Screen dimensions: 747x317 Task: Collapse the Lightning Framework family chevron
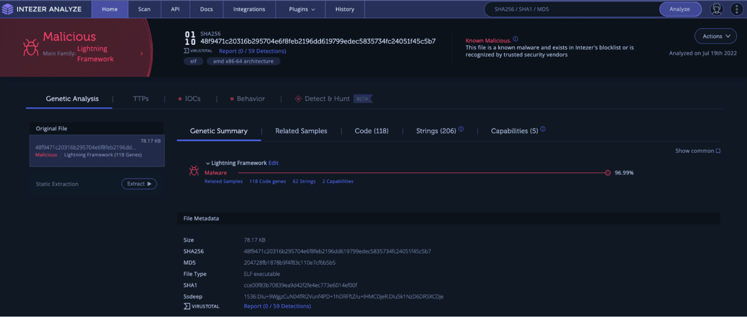(207, 163)
